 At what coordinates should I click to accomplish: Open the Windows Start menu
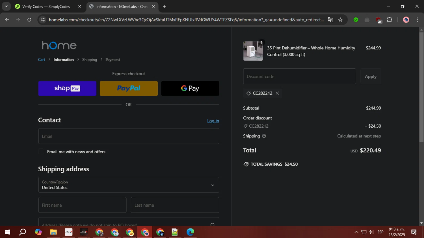pyautogui.click(x=8, y=232)
